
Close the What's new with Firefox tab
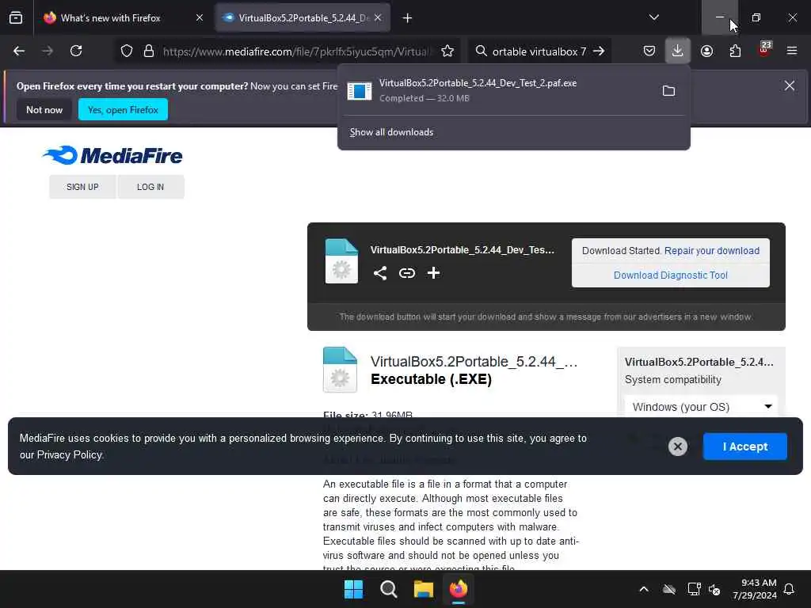tap(200, 18)
